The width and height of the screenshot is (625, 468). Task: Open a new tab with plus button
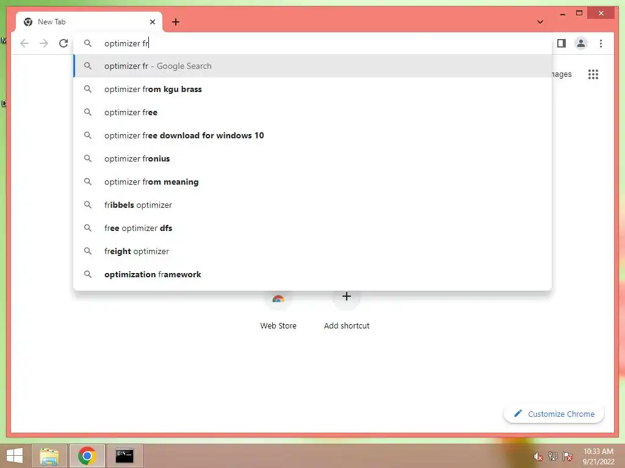pos(176,22)
